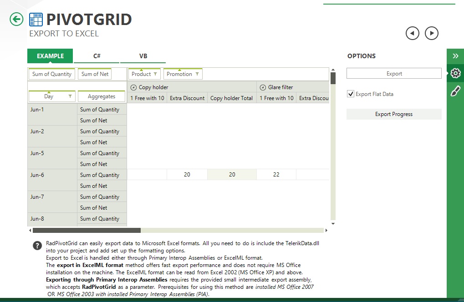Select the Jun-7 row header
The image size is (464, 302).
coord(52,202)
